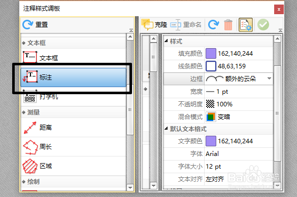Open the 填充颜色 purple color swatch
Viewport: 297px width, 197px height.
point(211,54)
